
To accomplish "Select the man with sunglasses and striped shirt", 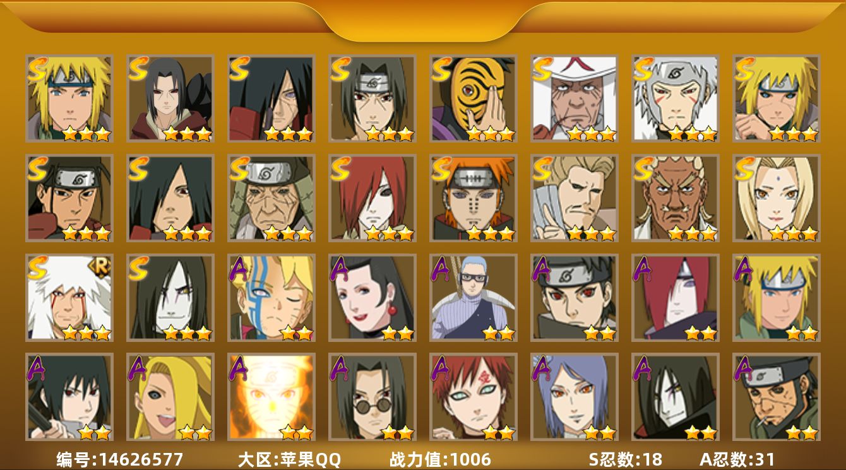I will click(x=474, y=297).
